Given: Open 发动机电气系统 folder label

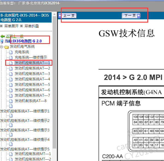Looking at the screenshot, I should [x=22, y=46].
